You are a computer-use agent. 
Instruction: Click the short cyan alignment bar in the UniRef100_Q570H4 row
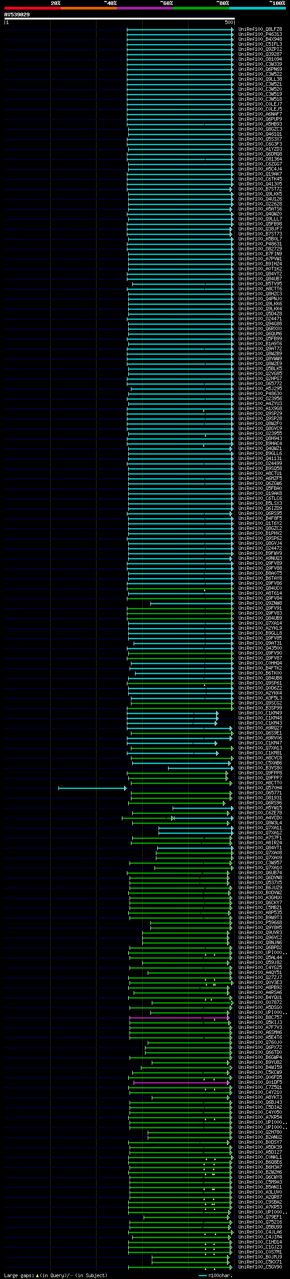pyautogui.click(x=92, y=788)
